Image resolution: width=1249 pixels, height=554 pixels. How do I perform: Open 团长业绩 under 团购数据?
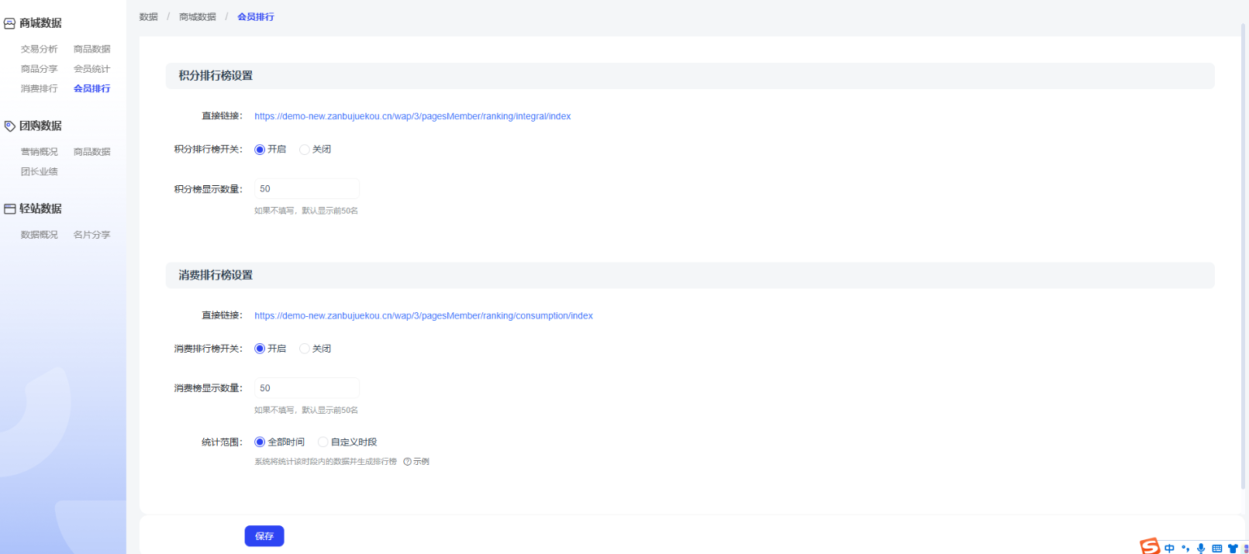pos(39,172)
